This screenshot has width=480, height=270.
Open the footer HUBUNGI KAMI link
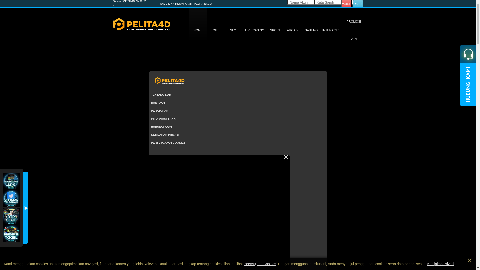click(x=161, y=127)
